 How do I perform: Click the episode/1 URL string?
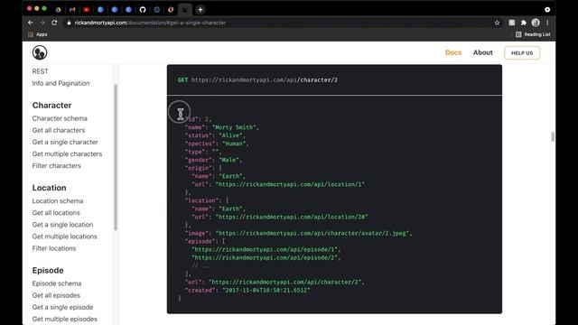[265, 249]
